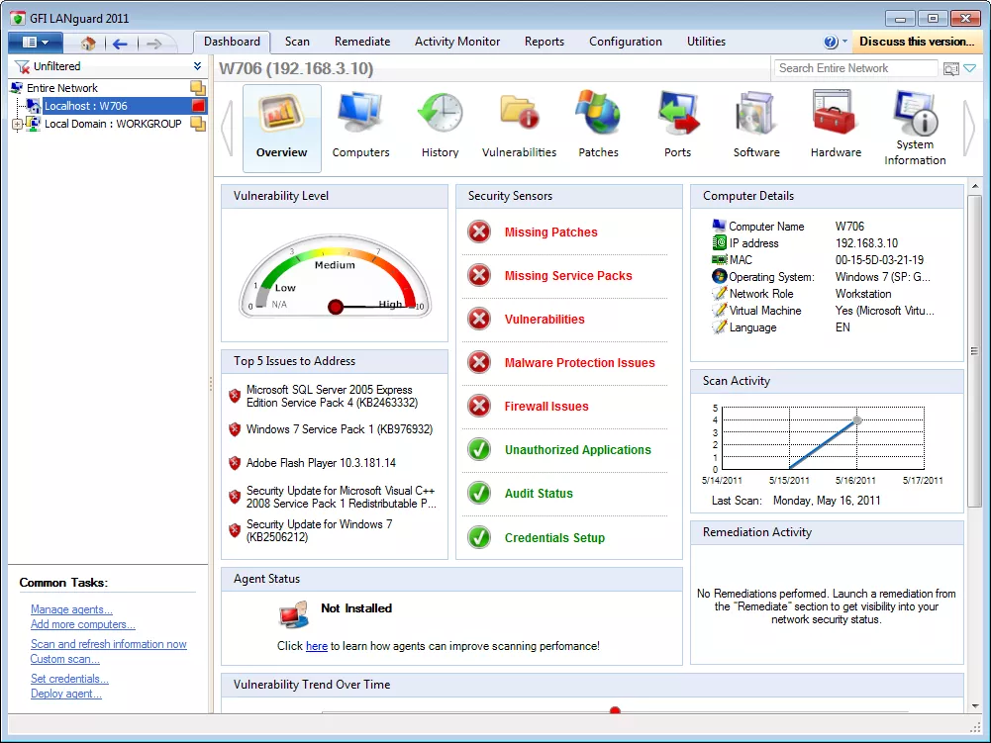Switch to the Scan tab

pos(297,42)
